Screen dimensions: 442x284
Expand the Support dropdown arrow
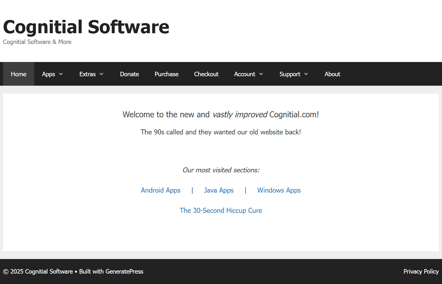click(x=306, y=74)
